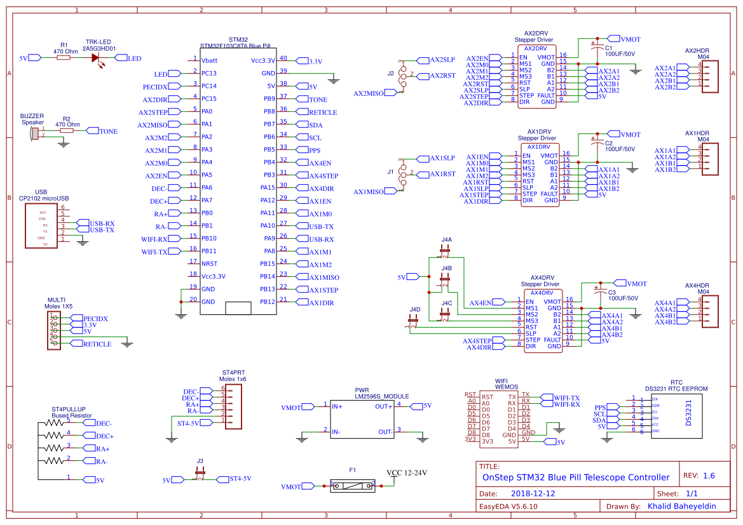
Task: Click the J4C jumper symbol
Action: (x=444, y=314)
